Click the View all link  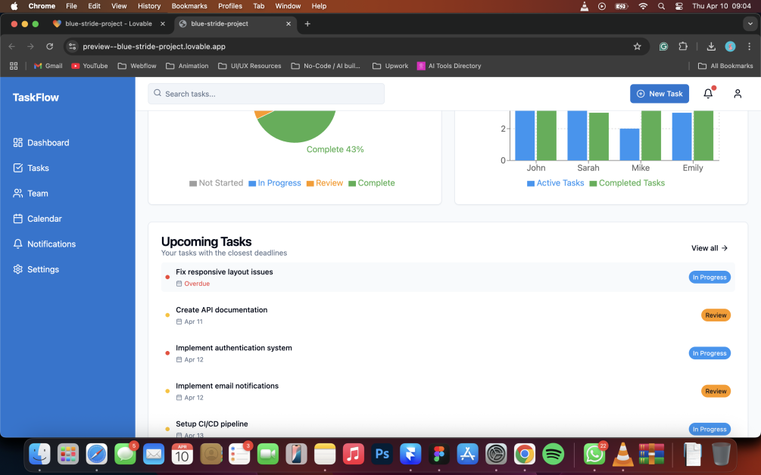(710, 248)
